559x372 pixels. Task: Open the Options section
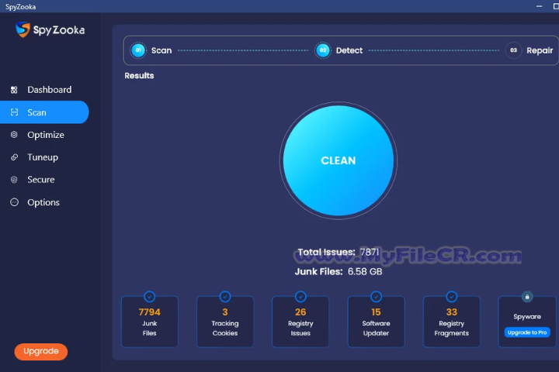[44, 202]
